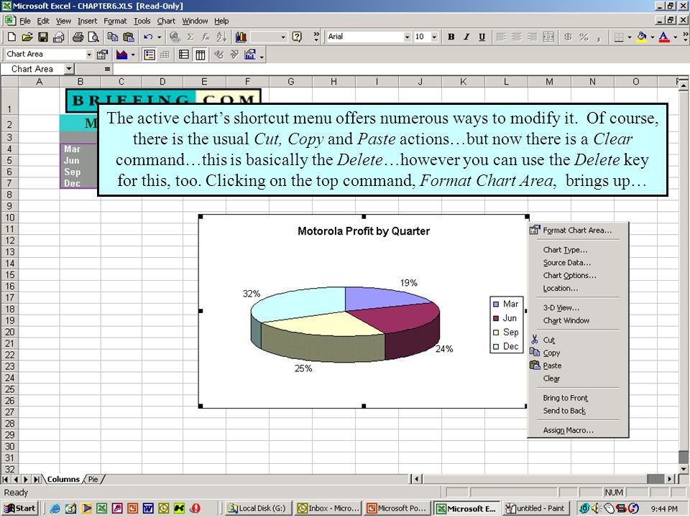
Task: Click the Mar legend color key
Action: (496, 304)
